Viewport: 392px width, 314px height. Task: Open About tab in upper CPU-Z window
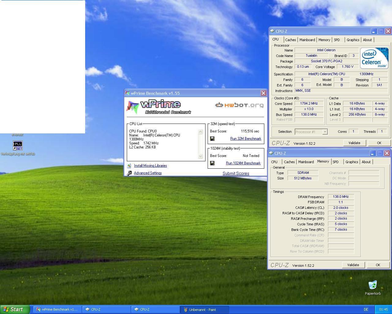[367, 40]
